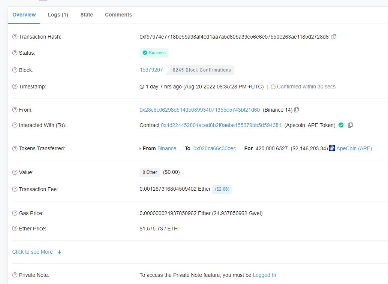
Task: Switch to the Logs (1) tab
Action: coord(58,15)
